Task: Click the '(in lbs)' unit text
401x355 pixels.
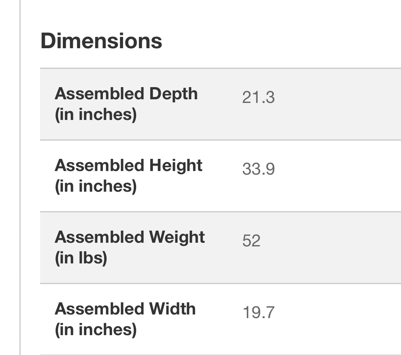Action: (x=81, y=258)
